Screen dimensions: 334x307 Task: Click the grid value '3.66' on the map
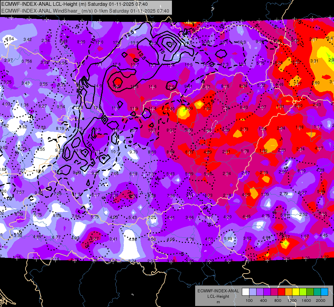[x=190, y=218]
